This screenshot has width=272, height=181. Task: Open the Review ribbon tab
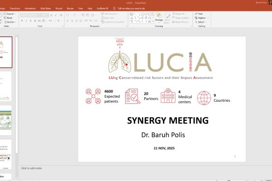[x=70, y=8]
